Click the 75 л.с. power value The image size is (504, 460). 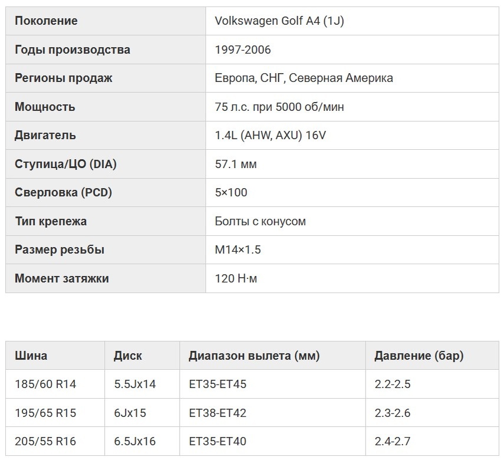[279, 107]
